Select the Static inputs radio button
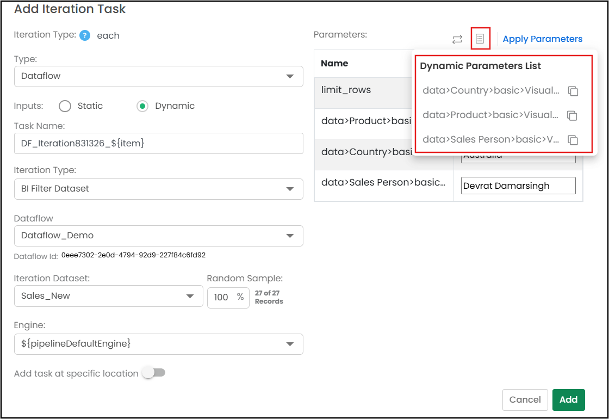 65,106
